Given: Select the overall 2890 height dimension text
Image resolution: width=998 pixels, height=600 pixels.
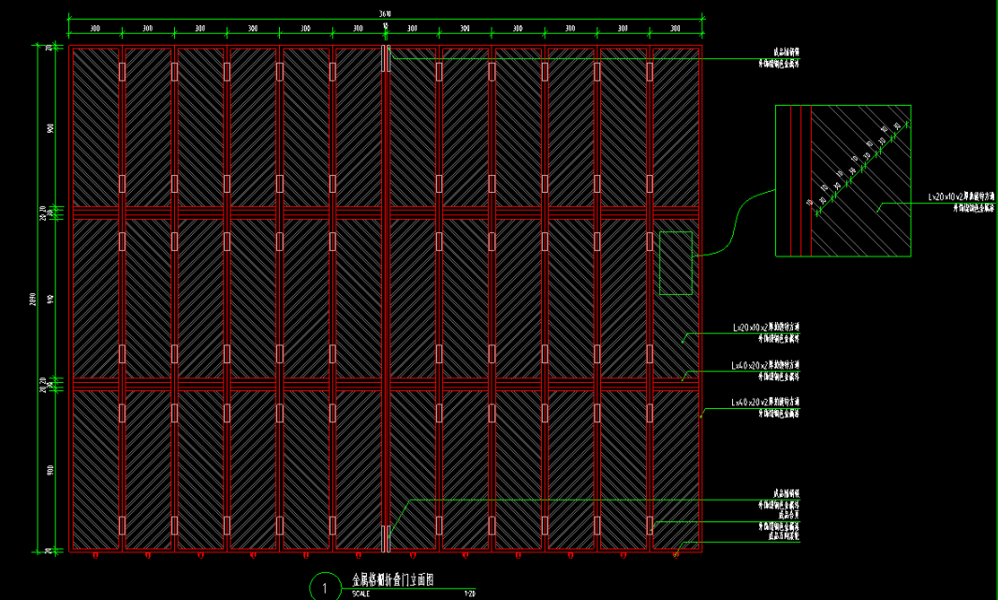Looking at the screenshot, I should [33, 298].
